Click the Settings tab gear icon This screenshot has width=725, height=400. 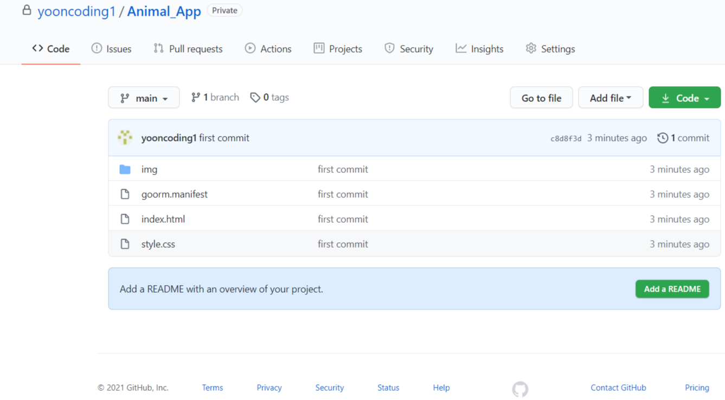pos(531,48)
